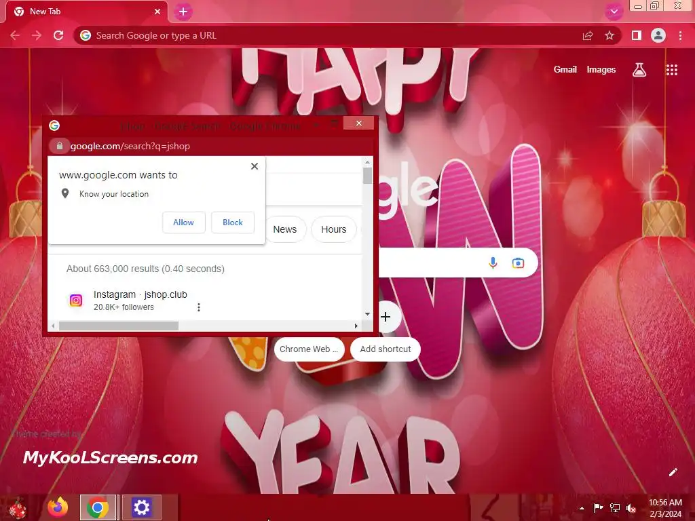Focus the Search Google or type a URL box
Viewport: 695px width, 521px height.
click(328, 35)
